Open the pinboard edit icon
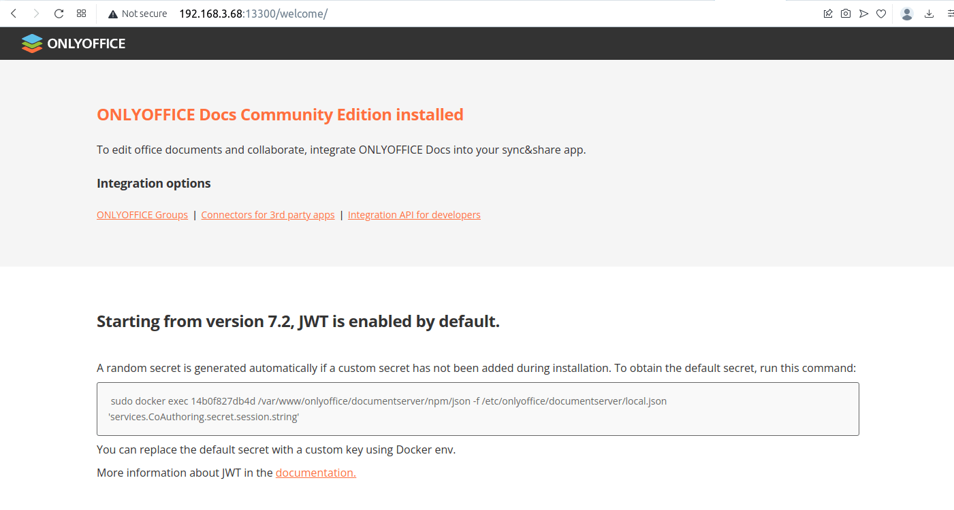Viewport: 954px width, 510px height. tap(828, 14)
